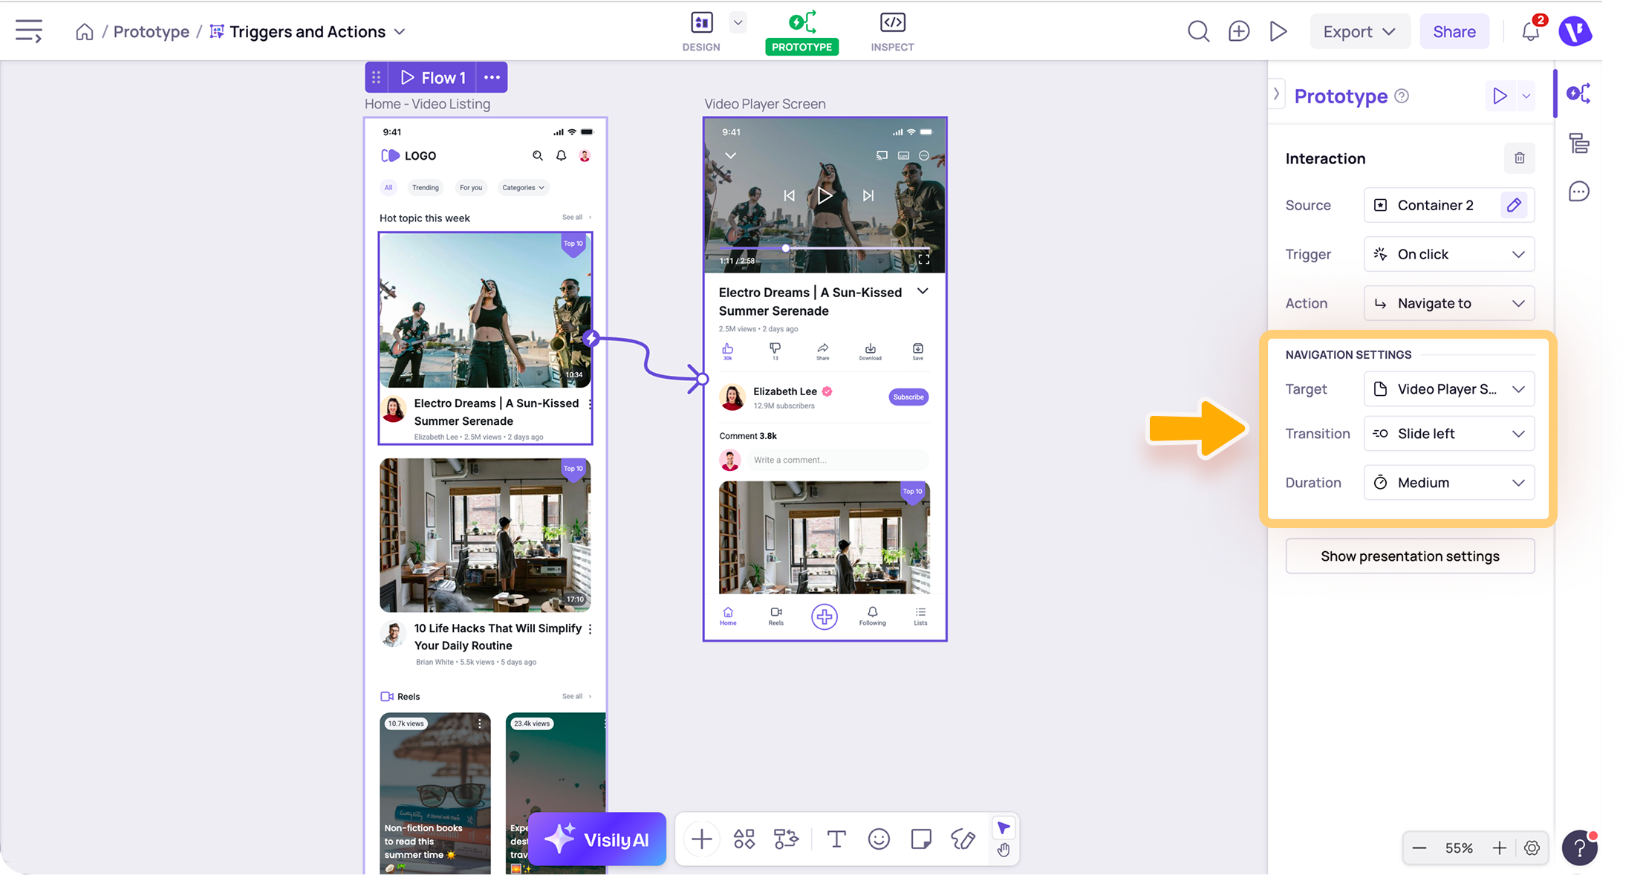Expand Triggers and Actions file dropdown

pyautogui.click(x=400, y=31)
